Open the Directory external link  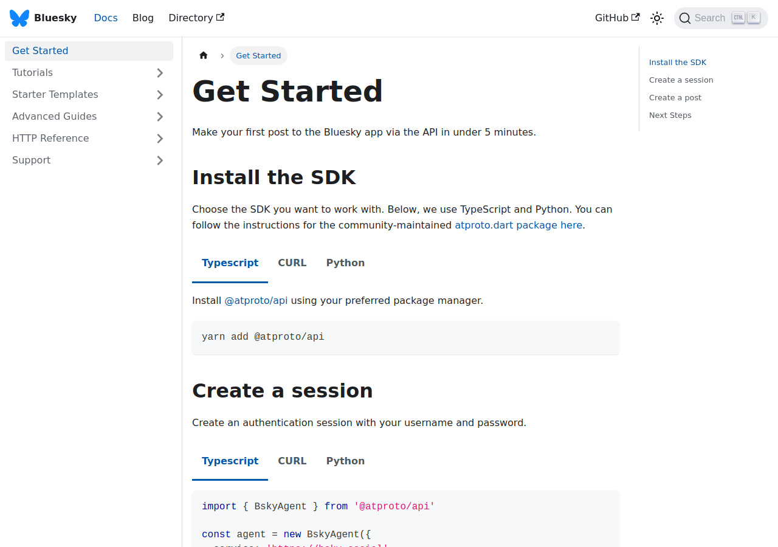pyautogui.click(x=196, y=18)
